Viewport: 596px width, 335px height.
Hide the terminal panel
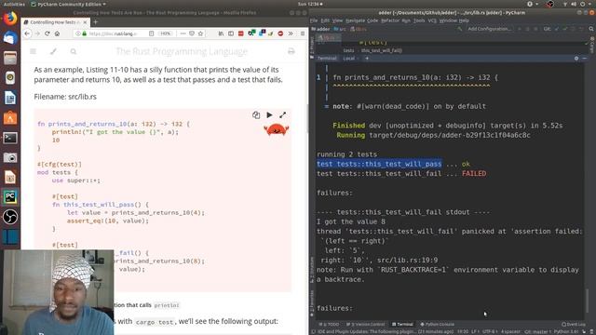pyautogui.click(x=585, y=59)
